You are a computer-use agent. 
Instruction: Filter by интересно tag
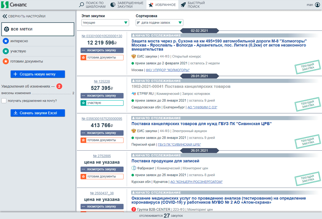tap(38, 41)
